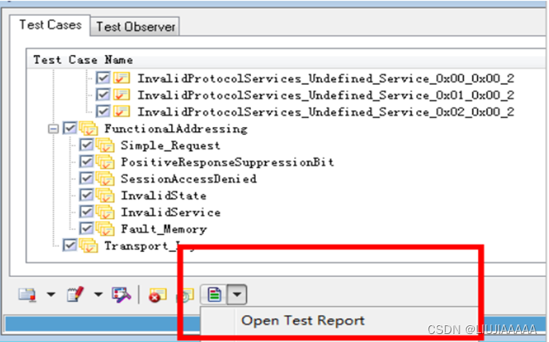This screenshot has width=549, height=342.
Task: Click the FunctionalAddressing group folder icon
Action: [89, 129]
